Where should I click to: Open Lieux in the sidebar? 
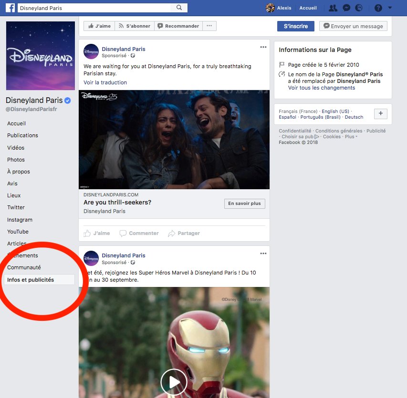tap(14, 195)
